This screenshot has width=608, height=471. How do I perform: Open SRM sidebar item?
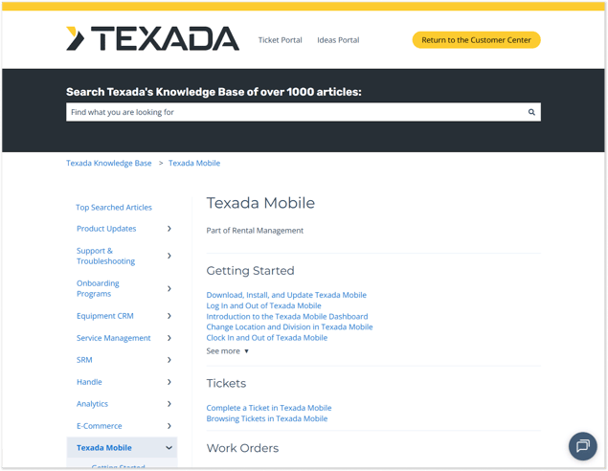tap(84, 360)
